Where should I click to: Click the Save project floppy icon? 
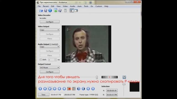60,10
